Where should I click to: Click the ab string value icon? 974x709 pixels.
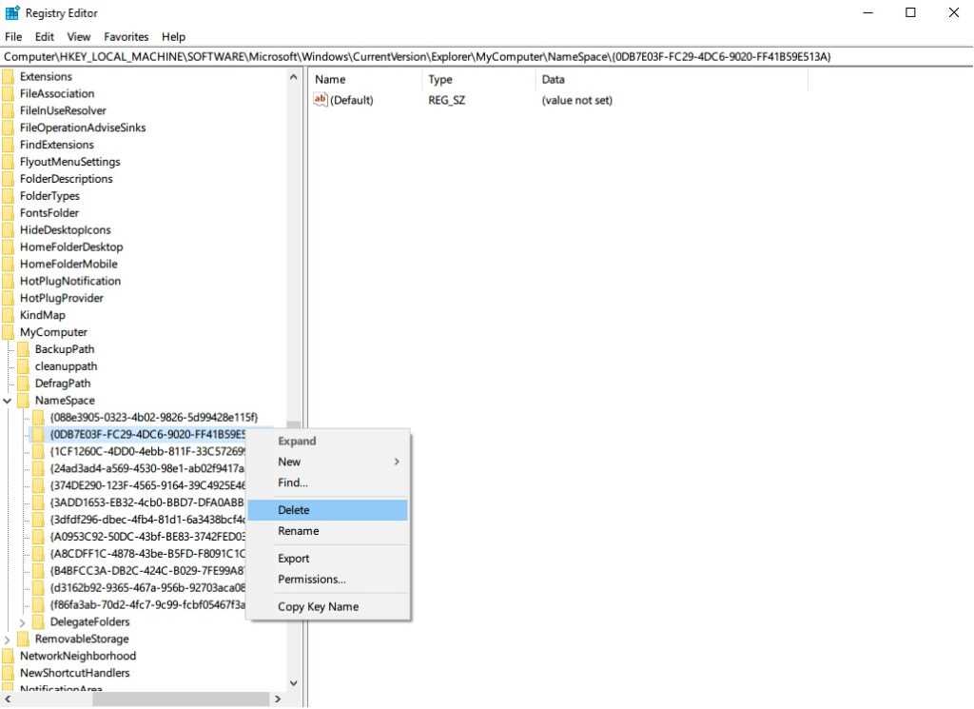pyautogui.click(x=320, y=100)
